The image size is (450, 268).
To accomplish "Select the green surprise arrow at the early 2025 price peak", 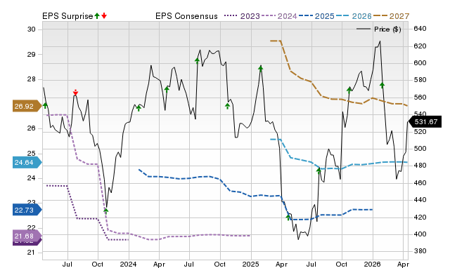I will (x=261, y=68).
